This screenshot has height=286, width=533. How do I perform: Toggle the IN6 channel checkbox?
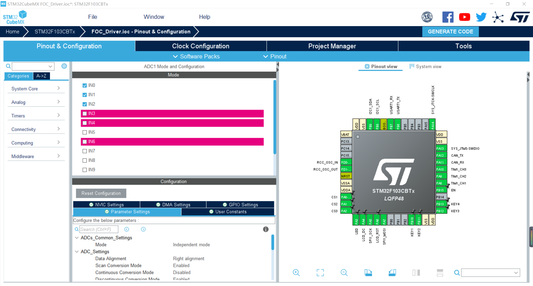pos(85,142)
